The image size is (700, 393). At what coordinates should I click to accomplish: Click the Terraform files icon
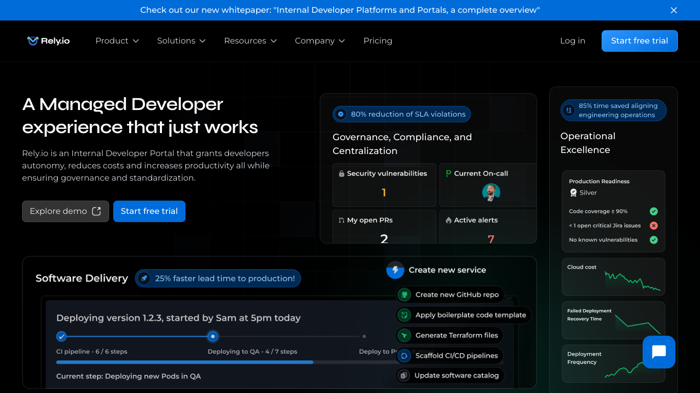click(x=405, y=336)
